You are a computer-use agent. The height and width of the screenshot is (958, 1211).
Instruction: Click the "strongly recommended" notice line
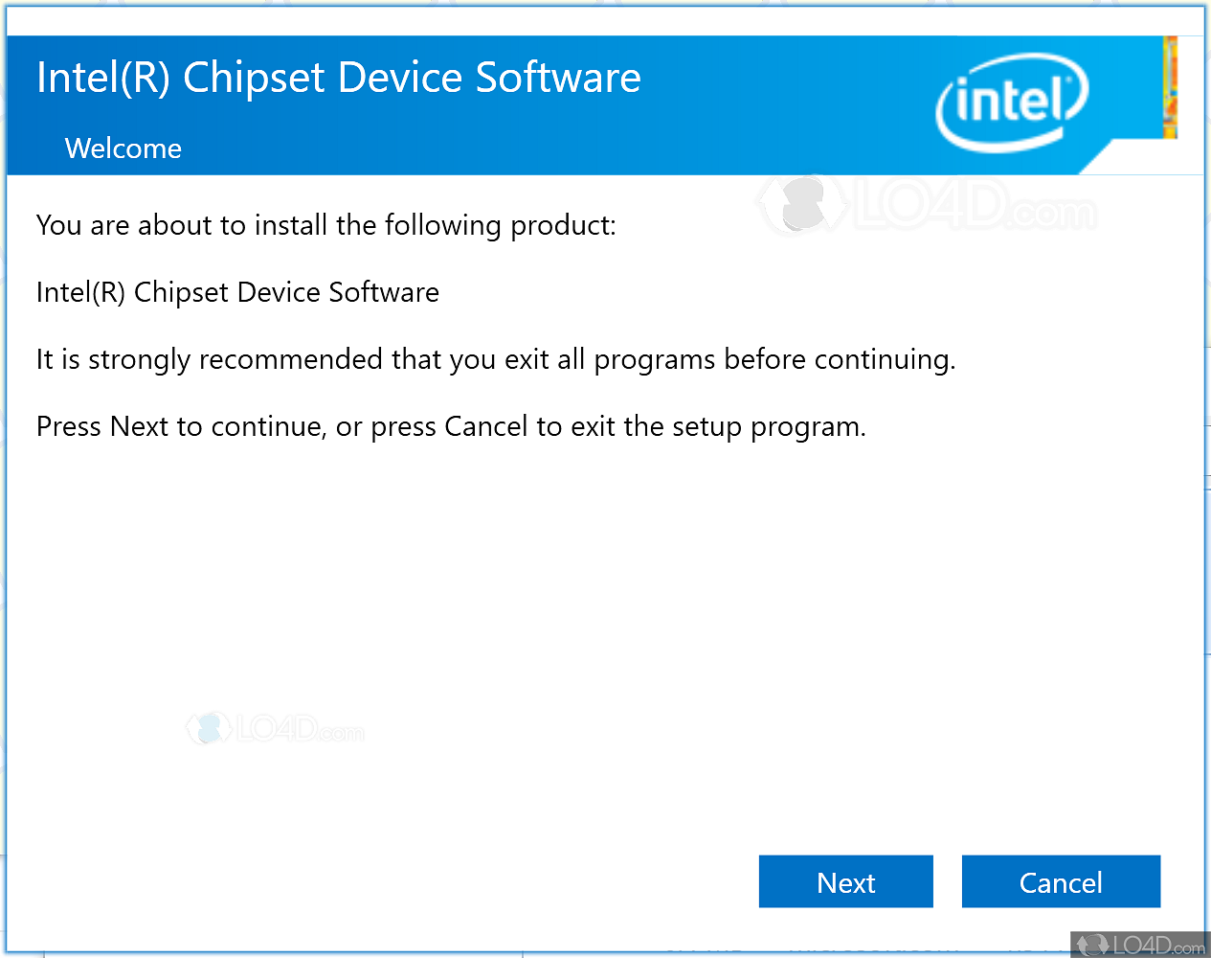(x=495, y=359)
